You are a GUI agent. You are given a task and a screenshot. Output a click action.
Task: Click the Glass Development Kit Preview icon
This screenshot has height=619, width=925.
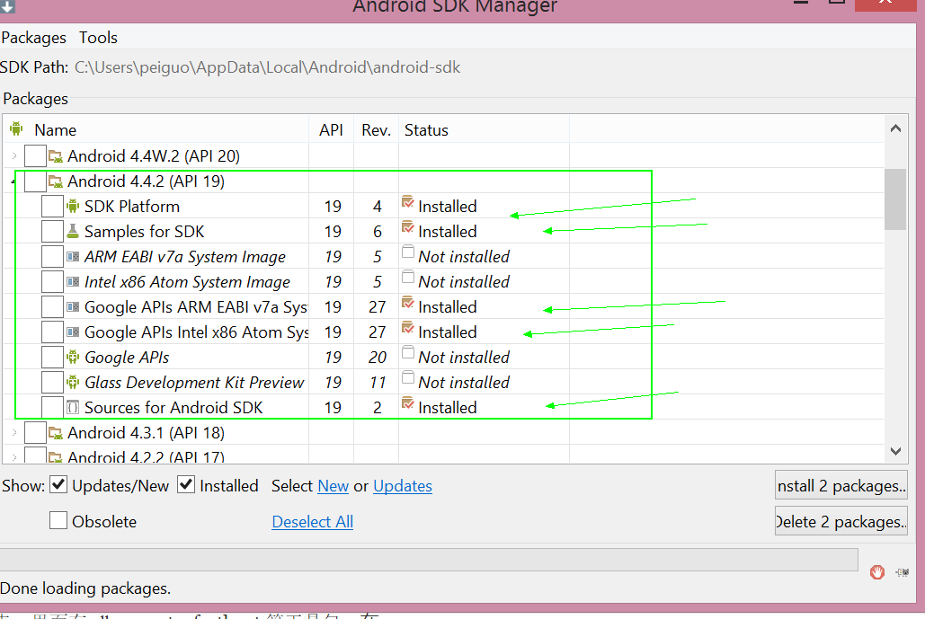coord(73,382)
